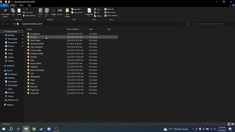The width and height of the screenshot is (235, 132).
Task: Collapse the ribbon with the chevron
Action: (x=230, y=5)
